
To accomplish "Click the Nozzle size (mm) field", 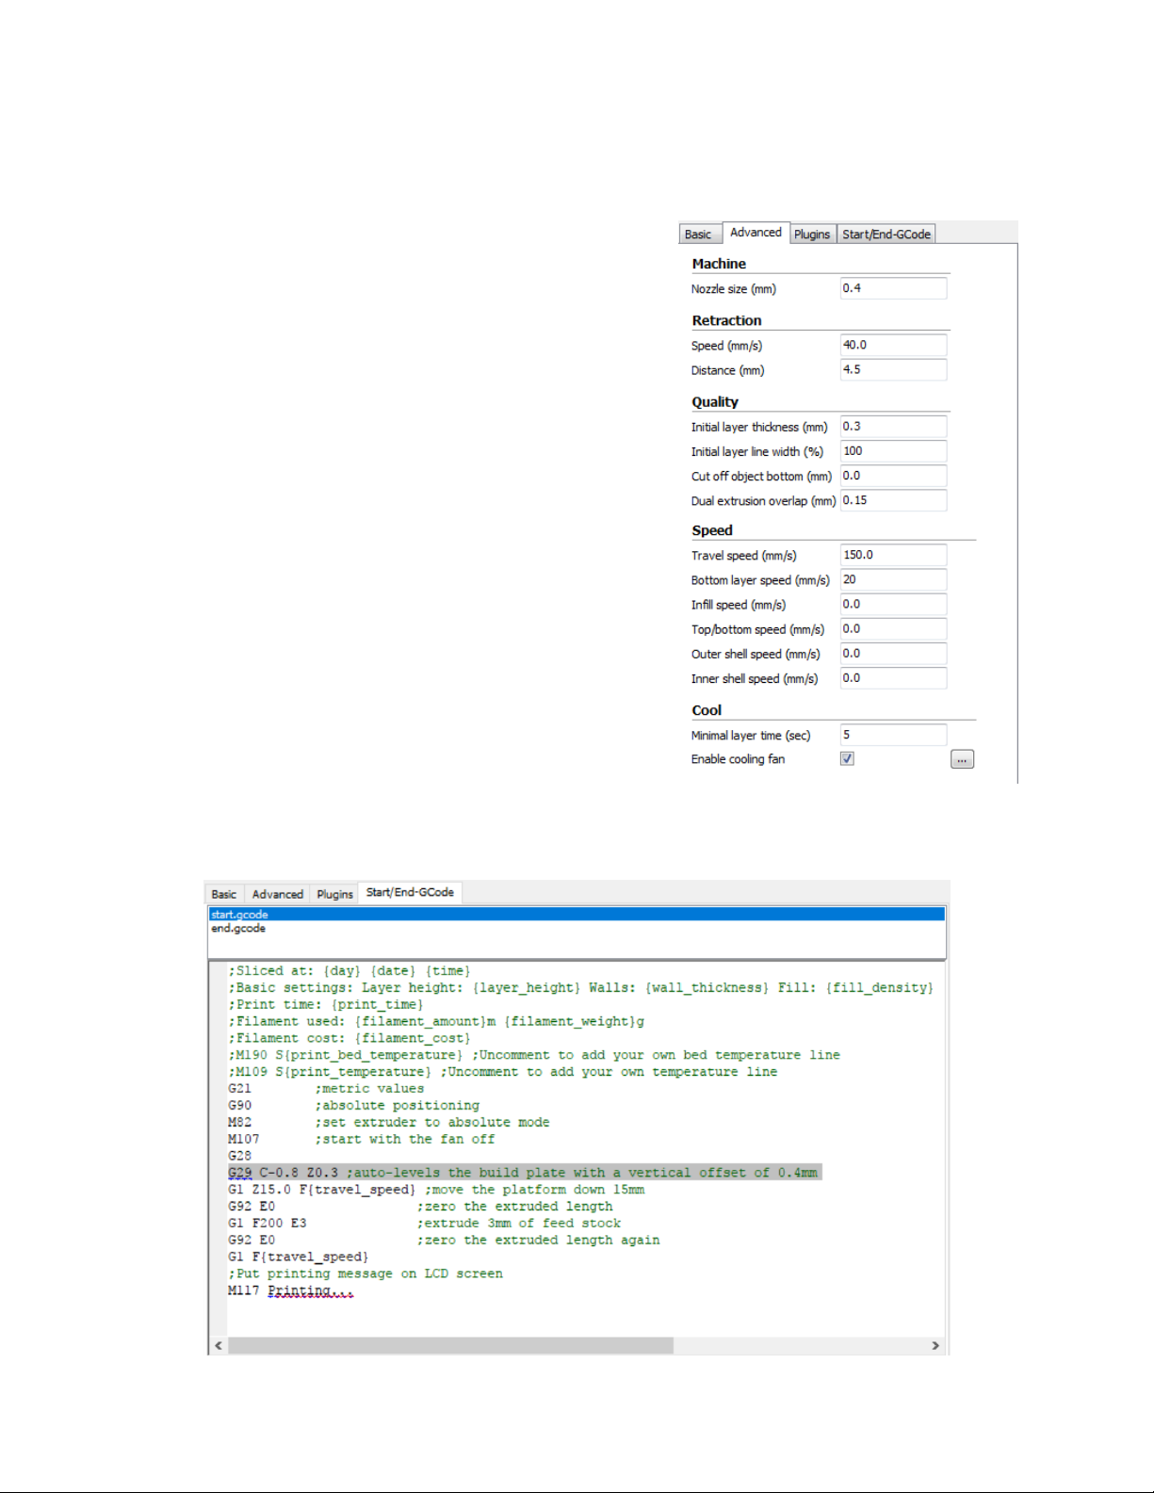I will (893, 288).
